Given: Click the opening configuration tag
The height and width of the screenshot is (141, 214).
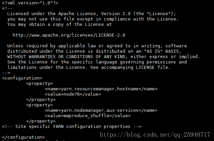Looking at the screenshot, I should tap(22, 78).
